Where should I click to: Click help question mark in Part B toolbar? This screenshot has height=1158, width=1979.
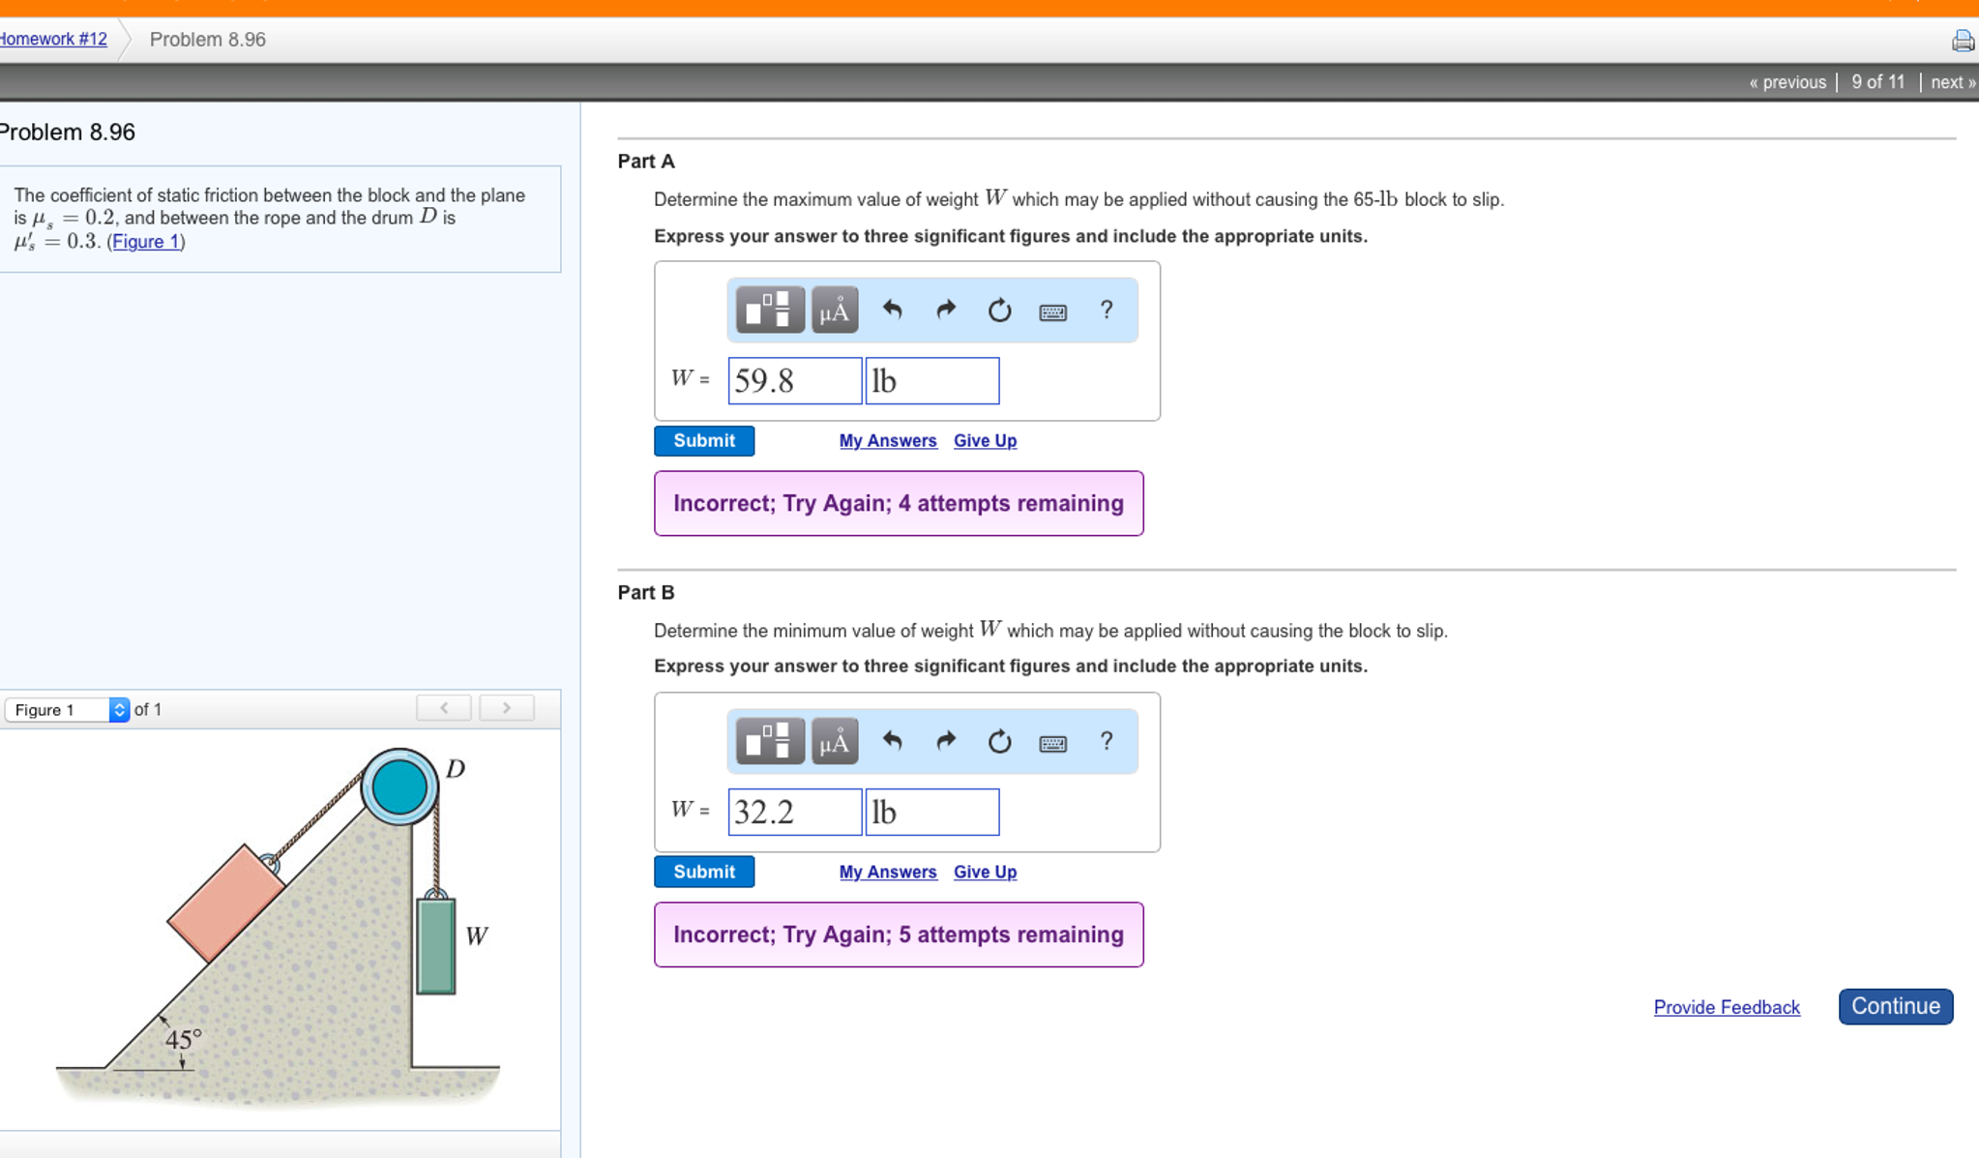[1106, 741]
